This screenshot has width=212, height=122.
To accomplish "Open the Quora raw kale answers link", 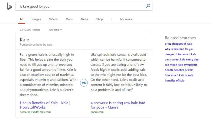I will click(x=118, y=105).
